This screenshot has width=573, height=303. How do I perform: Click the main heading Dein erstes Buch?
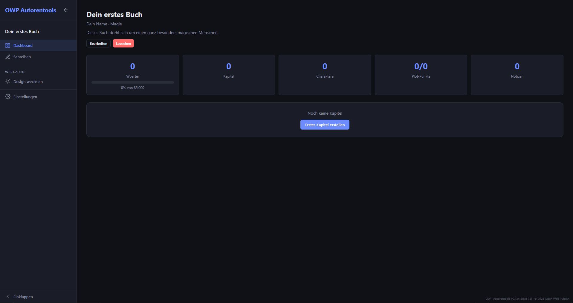[x=114, y=15]
